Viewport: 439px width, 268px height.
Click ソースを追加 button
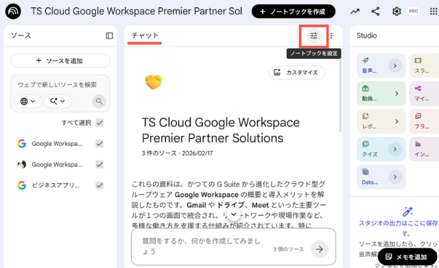pyautogui.click(x=60, y=61)
